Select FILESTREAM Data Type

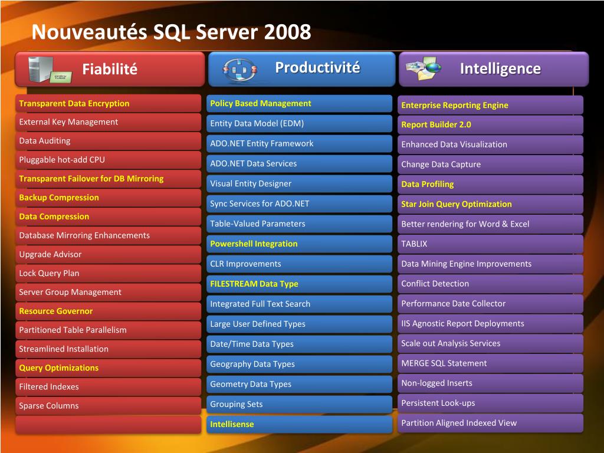click(x=299, y=284)
